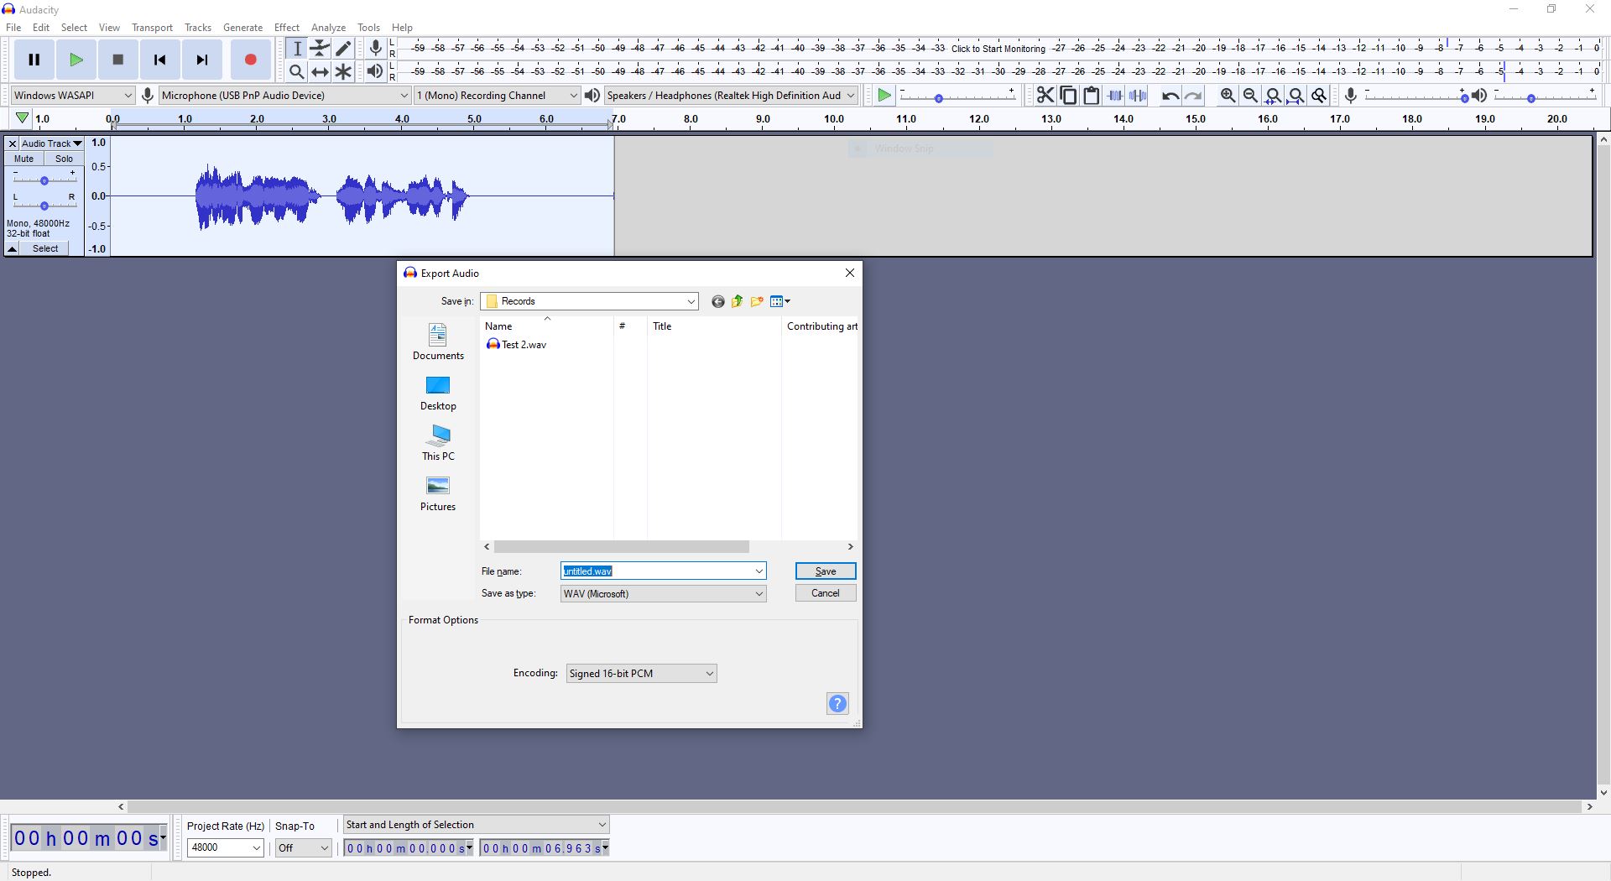Open the Windows WASAPI host dropdown

coord(72,96)
